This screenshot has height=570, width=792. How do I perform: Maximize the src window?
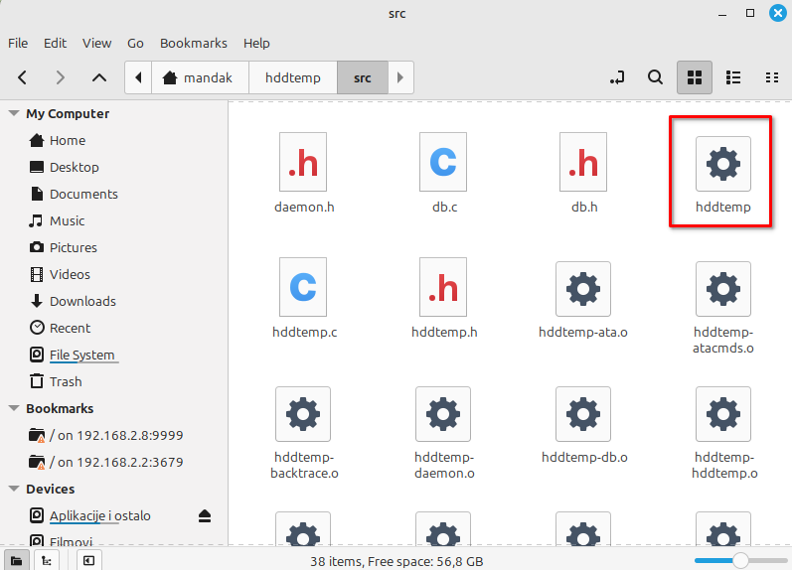pyautogui.click(x=750, y=13)
